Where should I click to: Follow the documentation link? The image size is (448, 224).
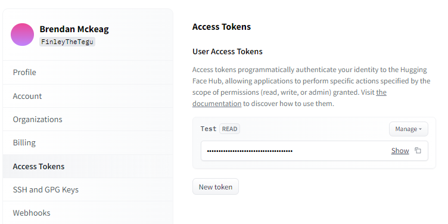point(217,104)
